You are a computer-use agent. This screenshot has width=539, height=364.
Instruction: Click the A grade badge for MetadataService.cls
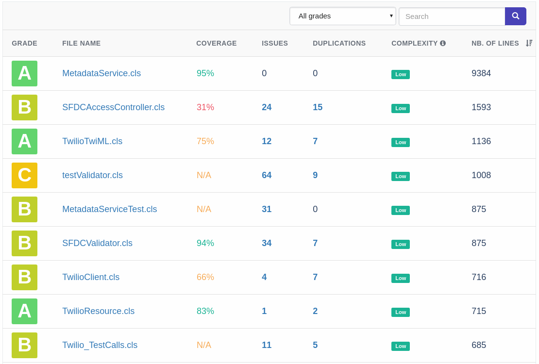pos(24,74)
